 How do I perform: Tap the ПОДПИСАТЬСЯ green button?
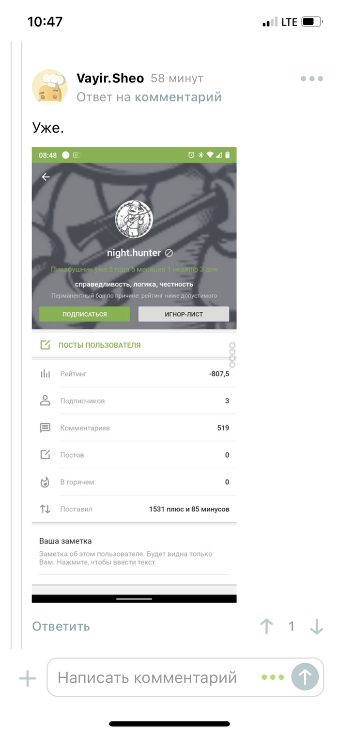(84, 314)
